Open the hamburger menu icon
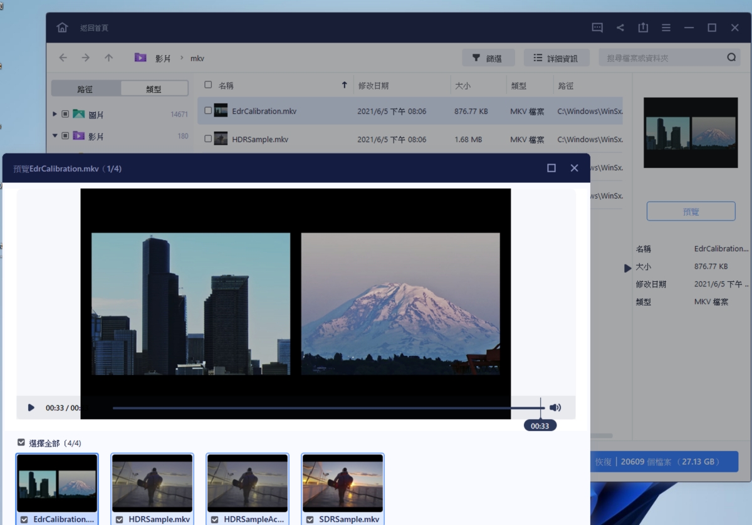 coord(666,28)
